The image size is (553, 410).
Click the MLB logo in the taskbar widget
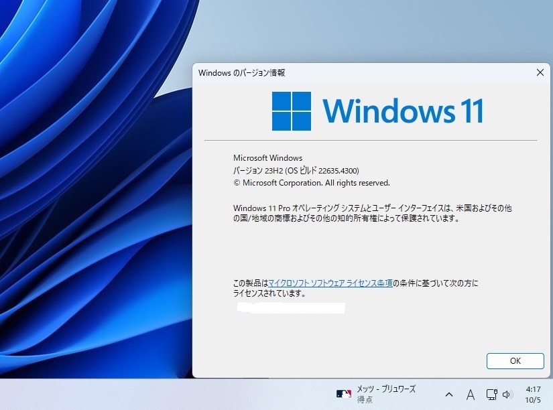point(343,394)
